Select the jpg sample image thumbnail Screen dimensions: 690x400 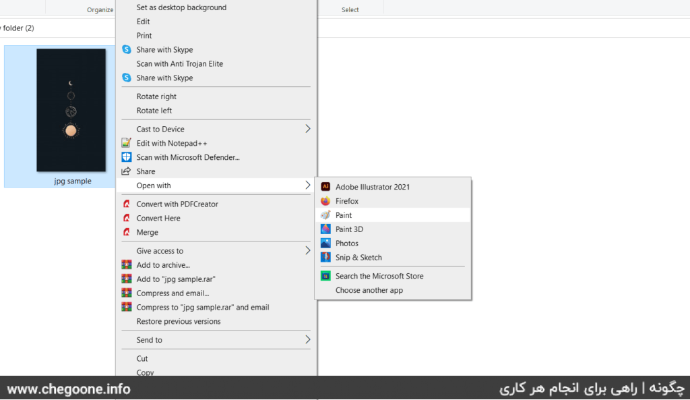[x=71, y=110]
